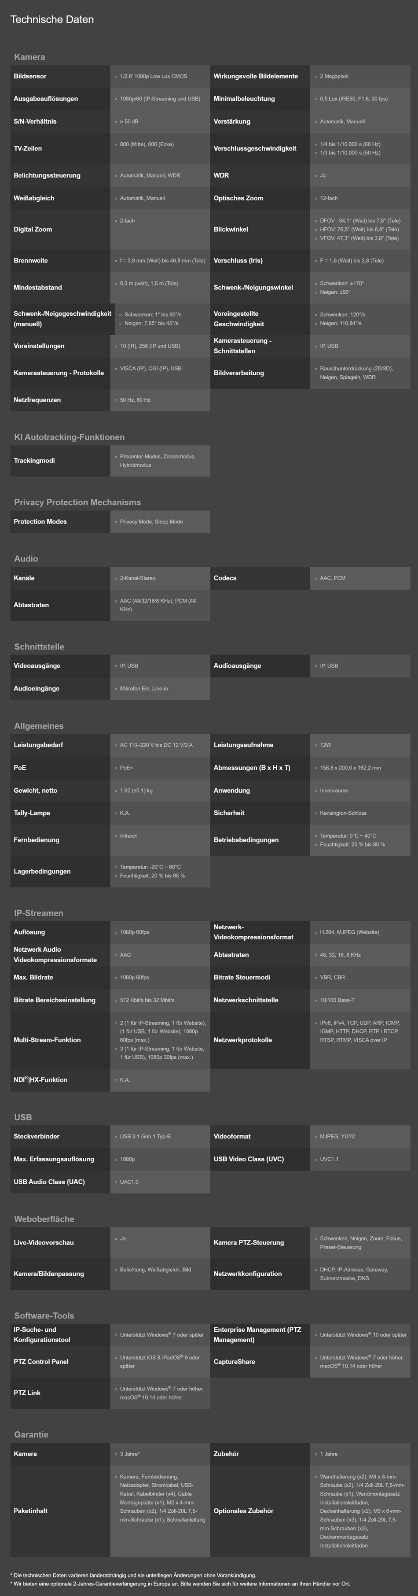Click the USB Video Class (UVC) label
The width and height of the screenshot is (418, 1596).
(x=249, y=1159)
